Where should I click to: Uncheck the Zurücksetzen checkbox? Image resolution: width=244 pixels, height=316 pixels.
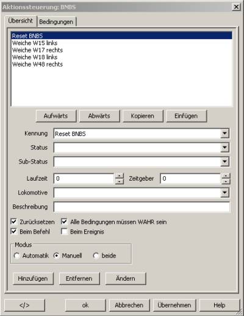(14, 221)
